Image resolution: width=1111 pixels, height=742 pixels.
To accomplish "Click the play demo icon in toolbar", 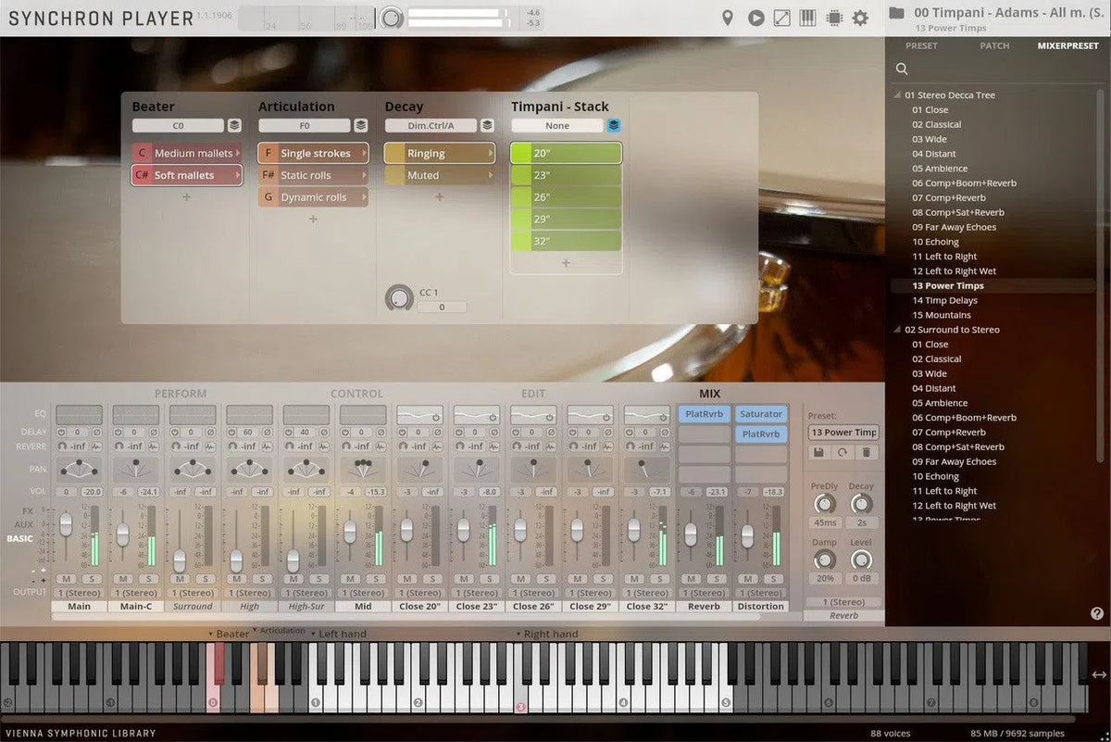I will tap(755, 18).
